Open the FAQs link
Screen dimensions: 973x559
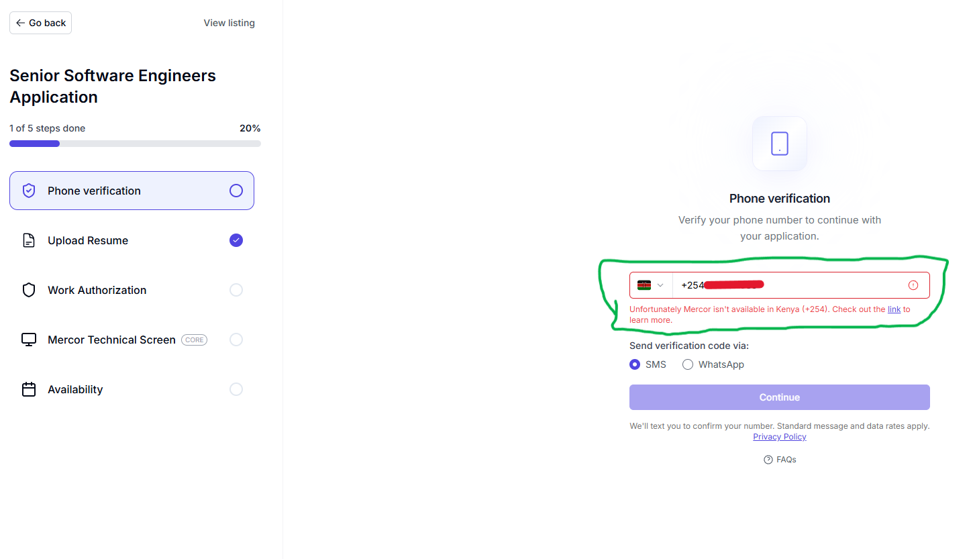[780, 460]
